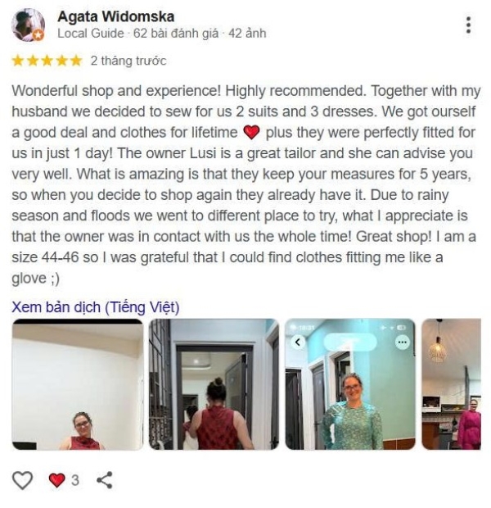Open the reviewer name Agata Widomska

116,17
